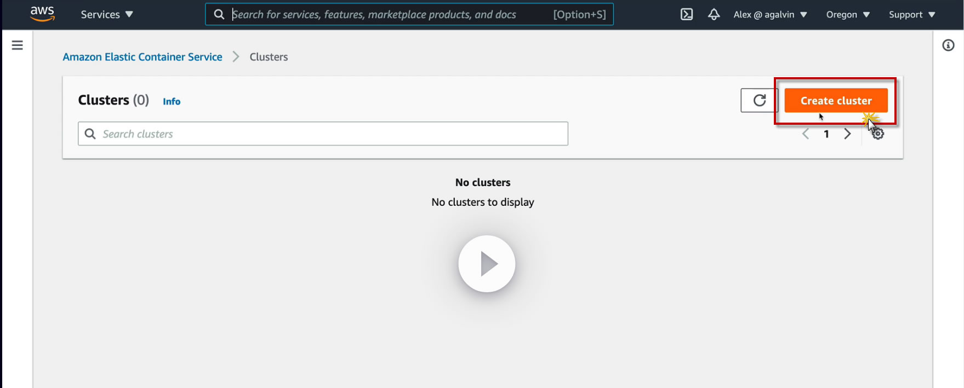The width and height of the screenshot is (964, 388).
Task: Click the No clusters to display message
Action: 483,202
